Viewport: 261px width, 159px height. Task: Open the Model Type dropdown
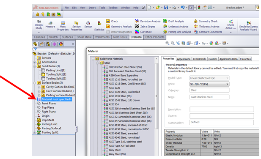click(x=209, y=78)
